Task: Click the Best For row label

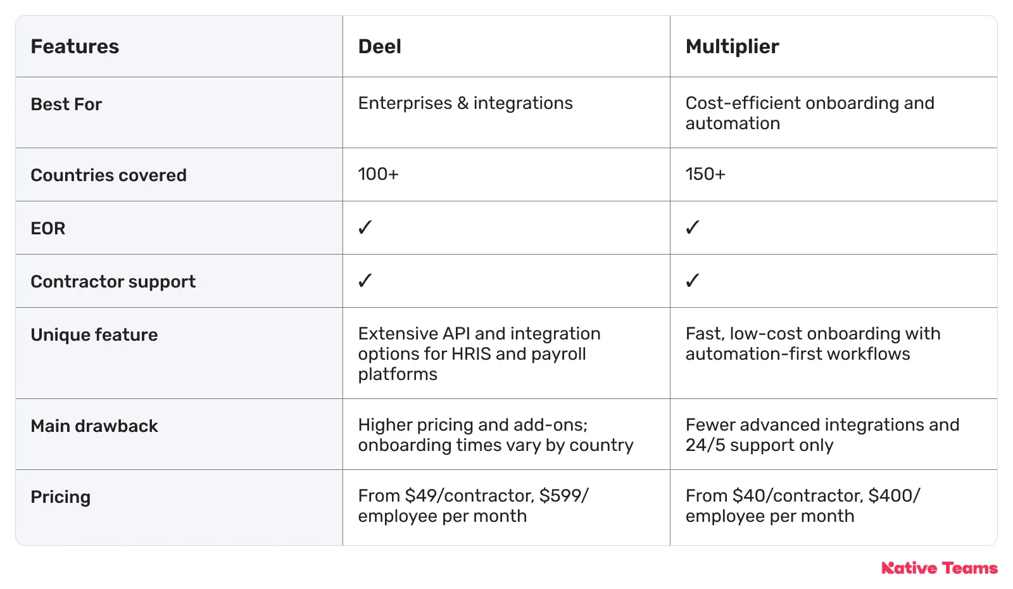Action: click(x=66, y=104)
